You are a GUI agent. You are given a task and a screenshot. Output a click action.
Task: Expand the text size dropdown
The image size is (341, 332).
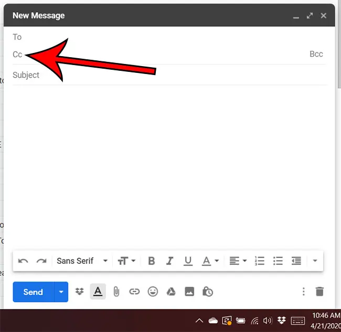[x=126, y=261]
